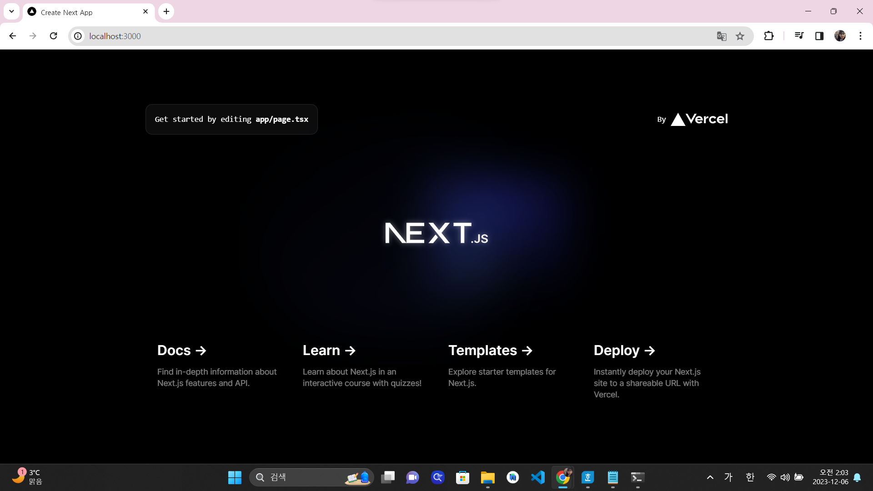873x491 pixels.
Task: Open the Wi-Fi network status icon
Action: [x=771, y=477]
